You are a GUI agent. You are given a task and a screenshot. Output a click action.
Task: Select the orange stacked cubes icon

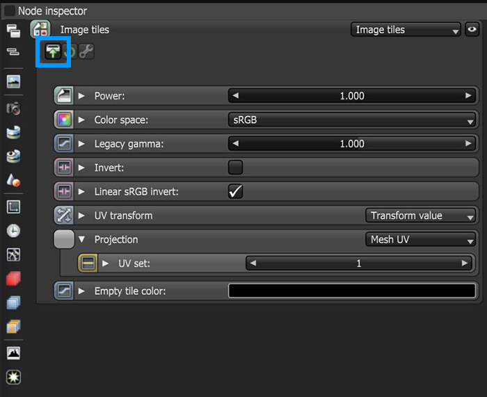pos(13,326)
